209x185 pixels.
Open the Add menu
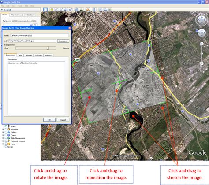[x=26, y=6]
